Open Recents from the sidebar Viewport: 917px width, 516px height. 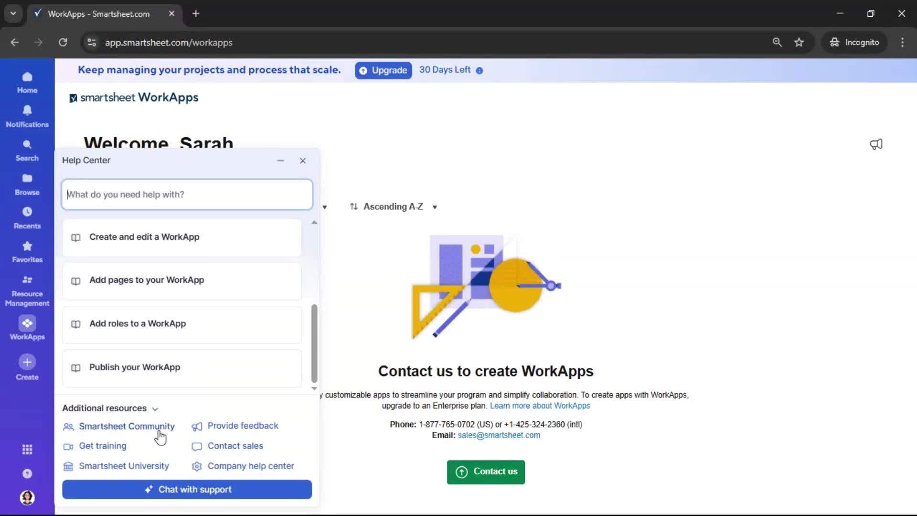27,217
